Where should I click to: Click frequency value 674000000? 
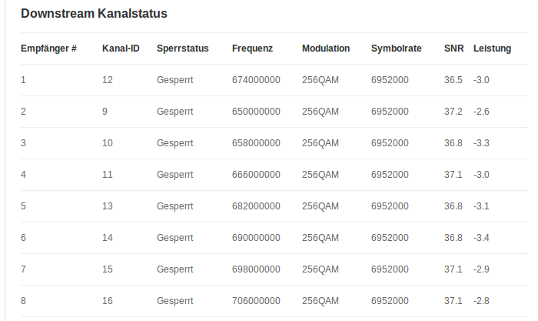[256, 80]
